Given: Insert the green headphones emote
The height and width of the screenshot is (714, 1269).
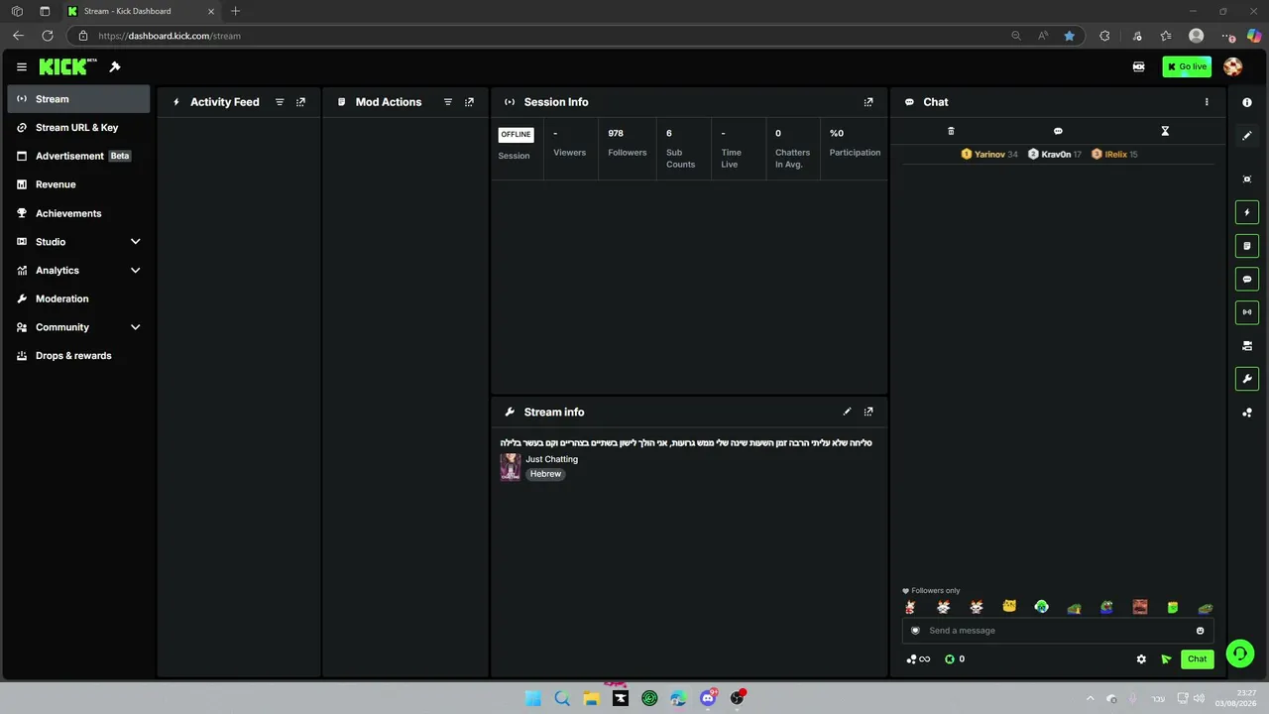Looking at the screenshot, I should [1041, 607].
